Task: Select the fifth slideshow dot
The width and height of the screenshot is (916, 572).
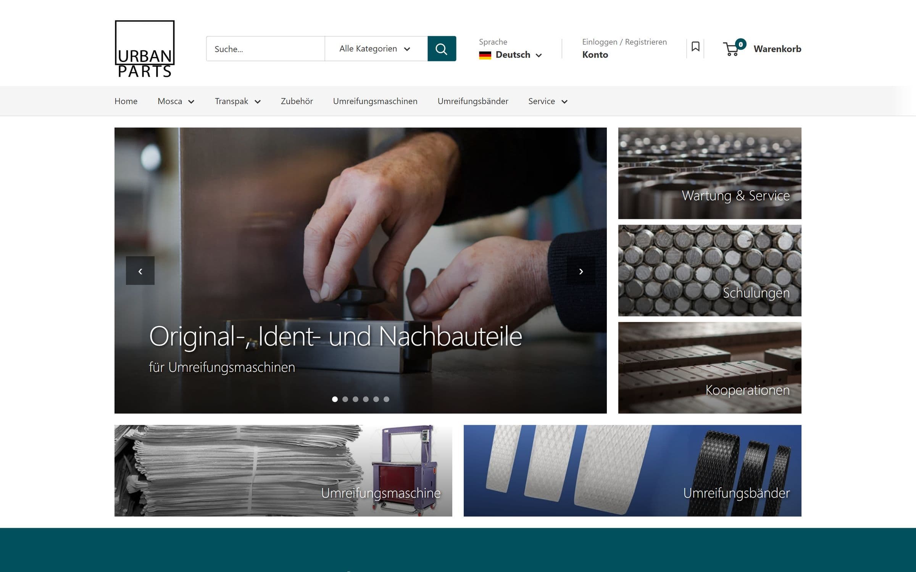Action: (x=376, y=399)
